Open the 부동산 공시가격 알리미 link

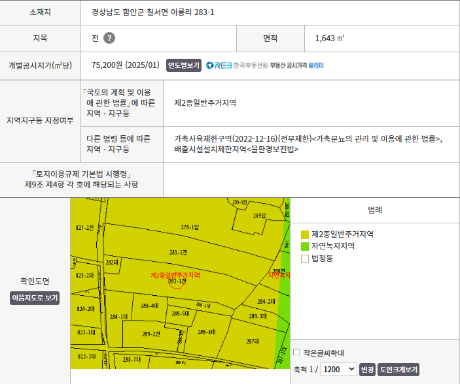[296, 65]
